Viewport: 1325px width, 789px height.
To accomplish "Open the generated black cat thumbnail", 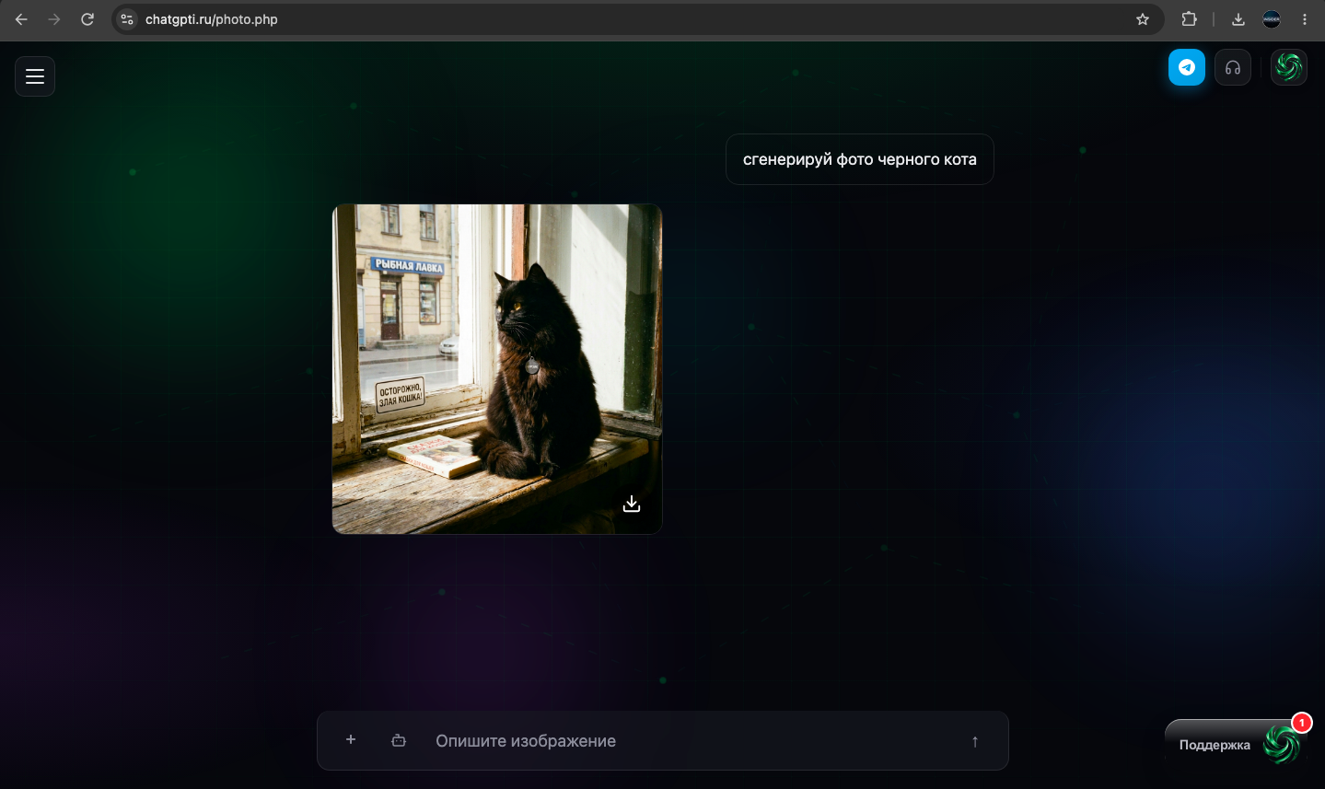I will tap(497, 369).
